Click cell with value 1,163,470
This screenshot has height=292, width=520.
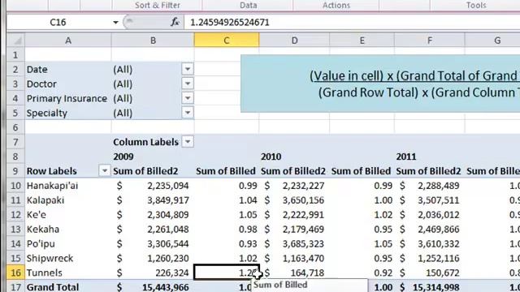point(303,258)
